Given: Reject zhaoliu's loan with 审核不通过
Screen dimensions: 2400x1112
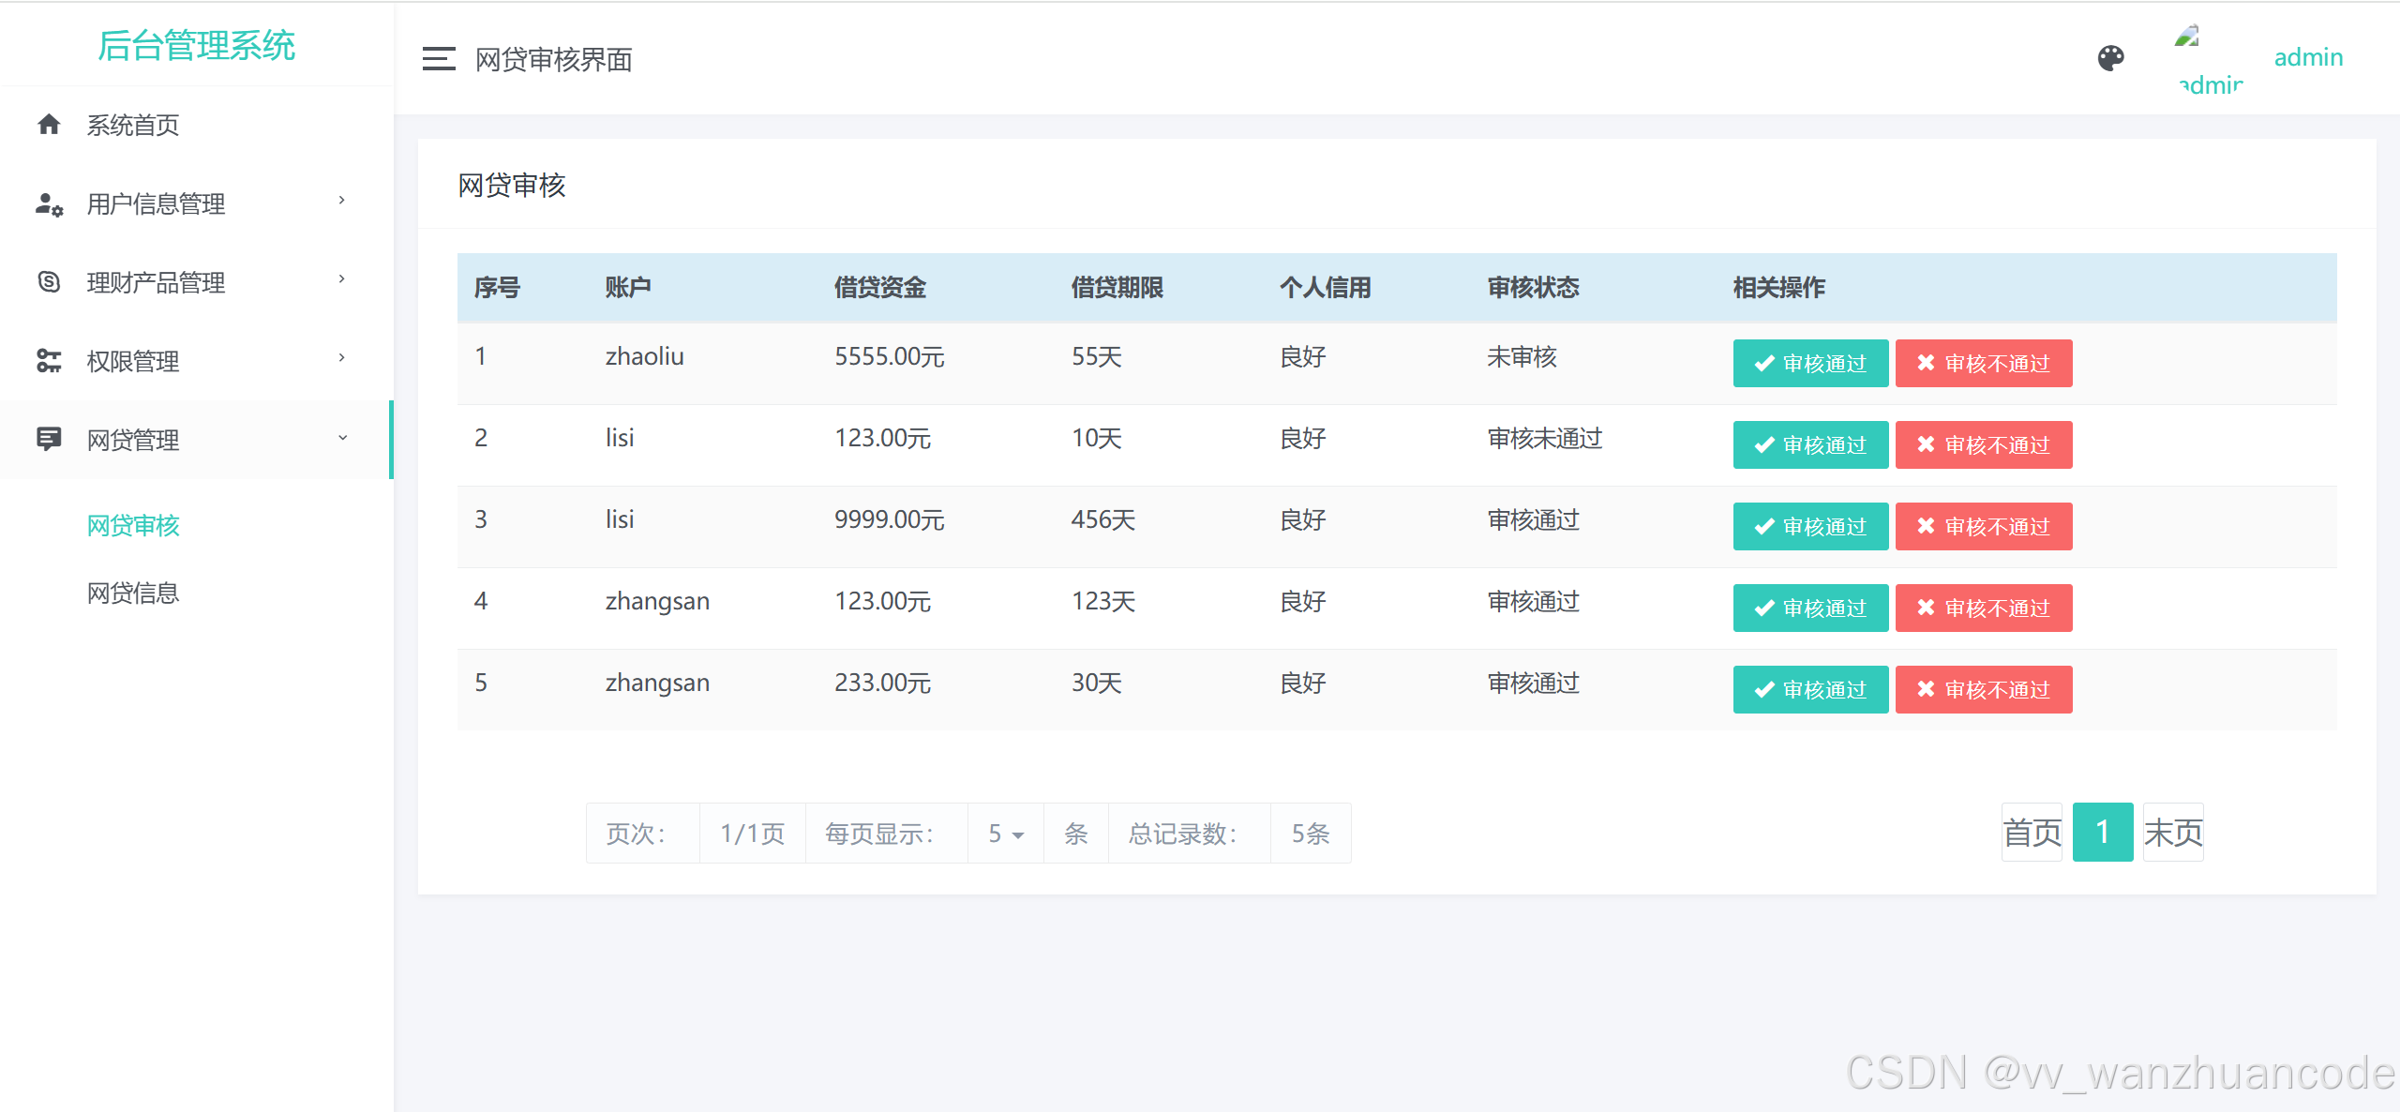Looking at the screenshot, I should pos(1983,364).
